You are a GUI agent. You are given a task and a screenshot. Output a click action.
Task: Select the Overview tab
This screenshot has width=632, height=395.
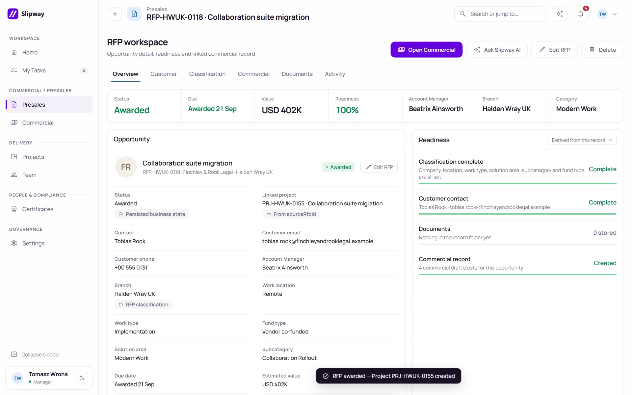pos(125,74)
